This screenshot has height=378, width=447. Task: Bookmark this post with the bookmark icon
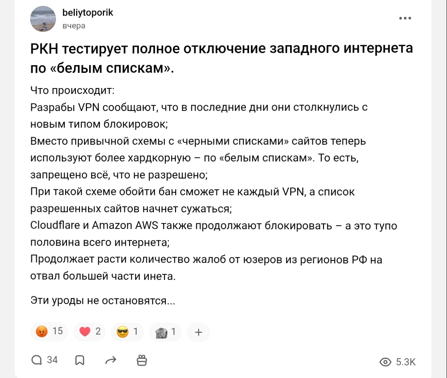80,360
